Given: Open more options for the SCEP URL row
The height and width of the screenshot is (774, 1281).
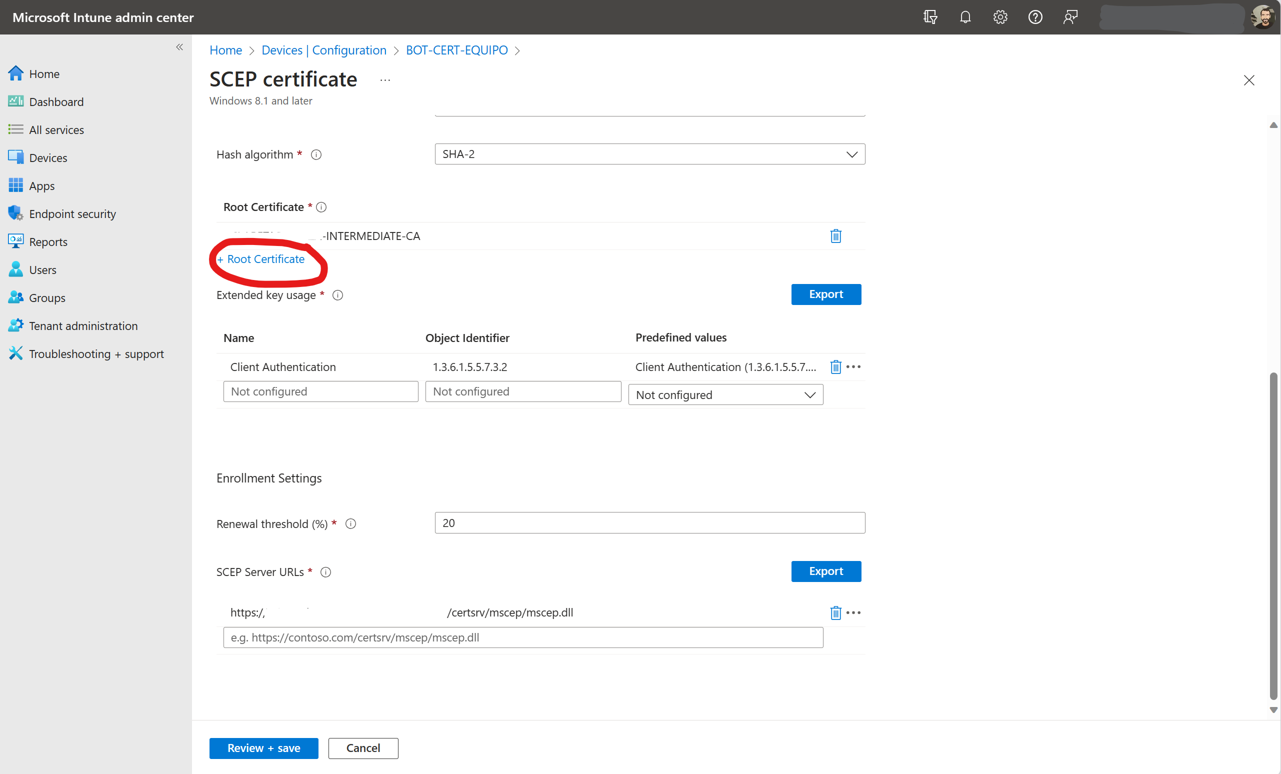Looking at the screenshot, I should (853, 613).
